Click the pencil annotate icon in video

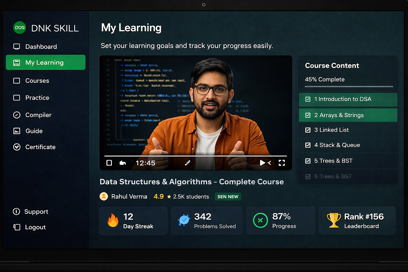click(188, 163)
